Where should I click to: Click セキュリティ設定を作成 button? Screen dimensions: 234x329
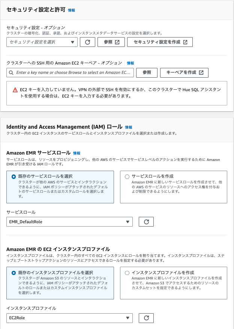[160, 42]
